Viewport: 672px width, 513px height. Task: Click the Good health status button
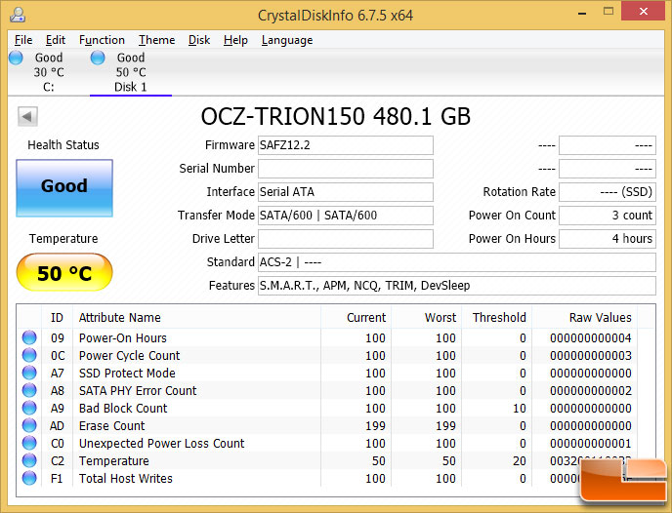click(x=64, y=188)
